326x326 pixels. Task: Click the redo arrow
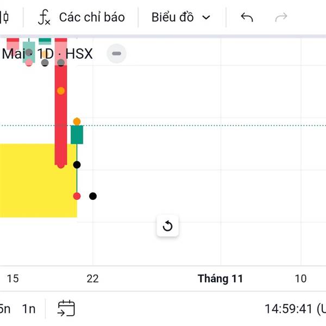[281, 17]
